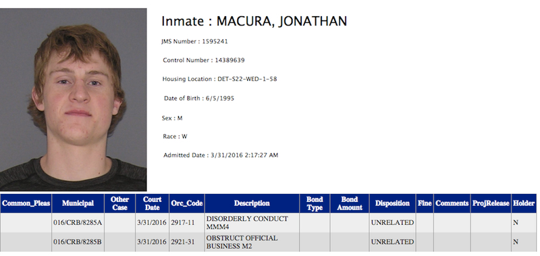540x256 pixels.
Task: Click the inmate mugshot photo
Action: [x=73, y=99]
